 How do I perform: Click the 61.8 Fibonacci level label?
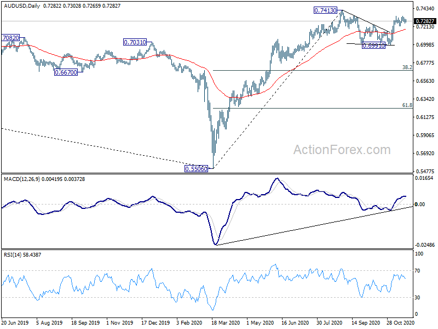click(407, 105)
